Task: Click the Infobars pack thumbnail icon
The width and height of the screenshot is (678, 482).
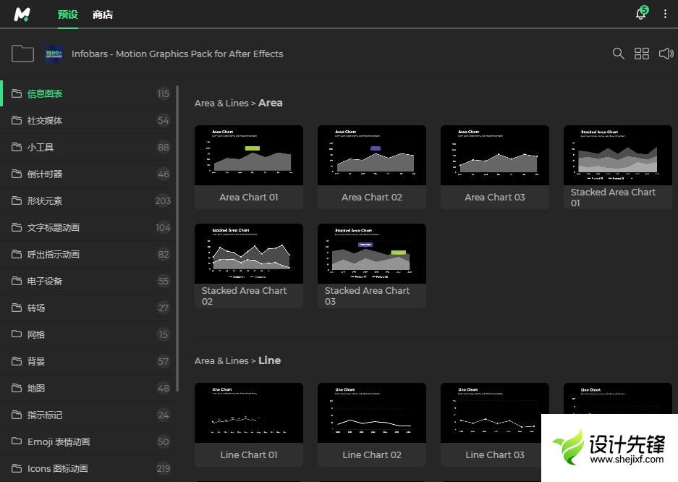Action: [x=54, y=54]
